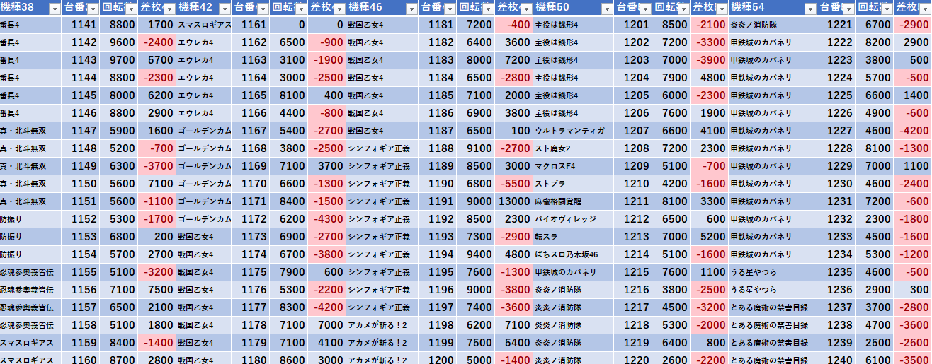Open 回転 filter in the 機種38 group
Screen dimensions: 932x364
click(x=130, y=8)
